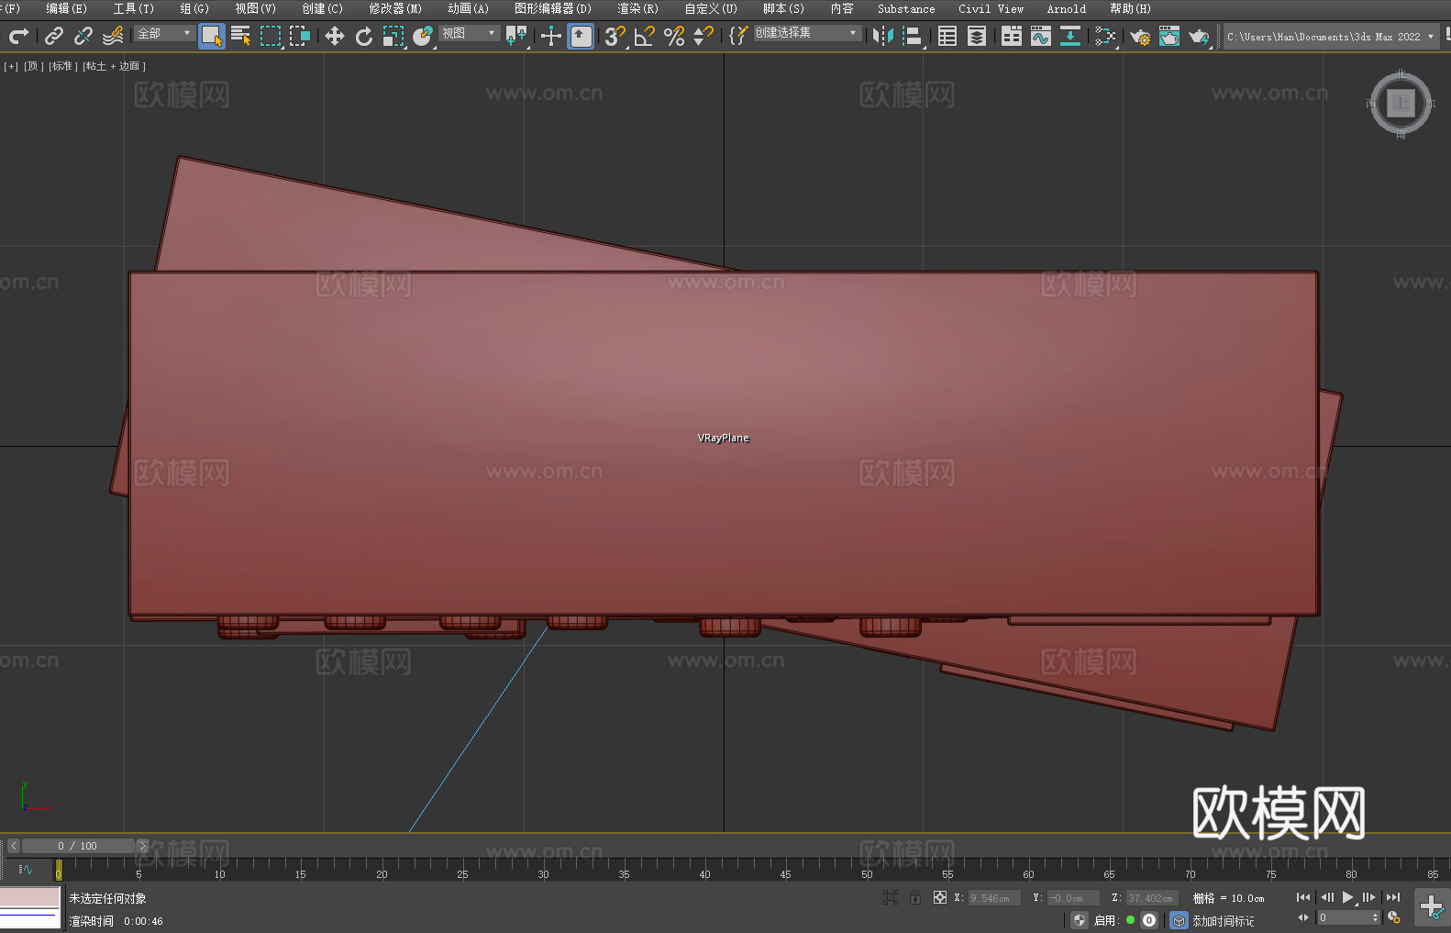Toggle the selection lock padlock icon

(x=915, y=897)
